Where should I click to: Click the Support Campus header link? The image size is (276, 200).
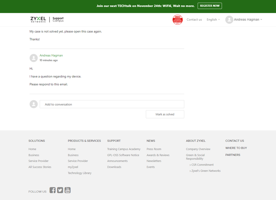pos(58,20)
